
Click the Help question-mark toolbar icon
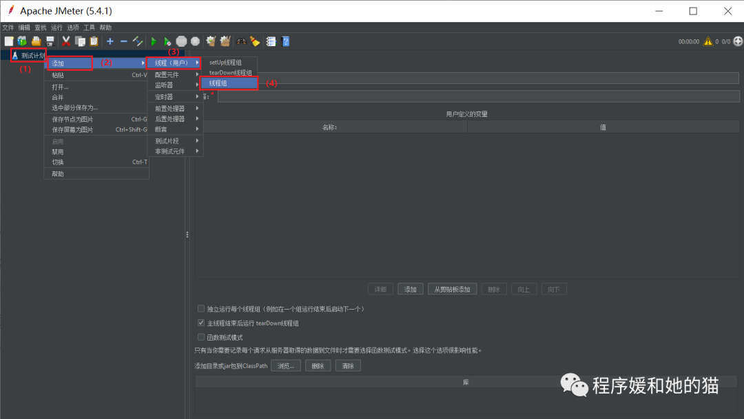click(286, 41)
